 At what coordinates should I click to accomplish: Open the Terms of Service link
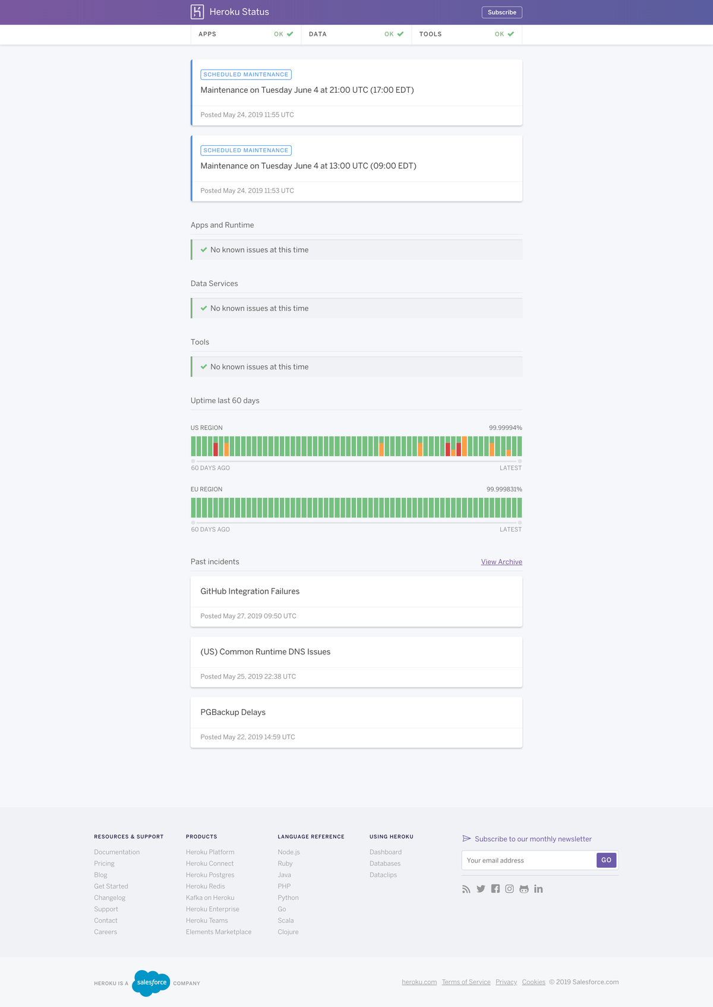click(466, 982)
